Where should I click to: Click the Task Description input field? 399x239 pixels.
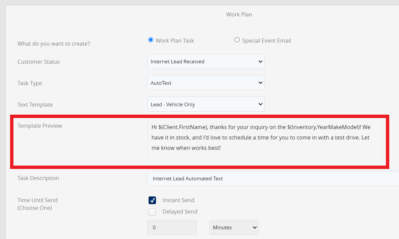[273, 178]
